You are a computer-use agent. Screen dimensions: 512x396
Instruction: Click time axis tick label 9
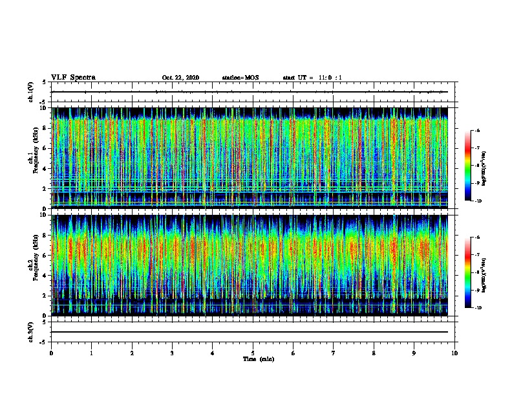(414, 353)
